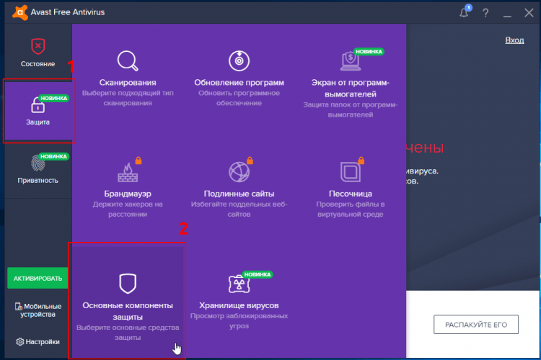Image resolution: width=541 pixels, height=360 pixels.
Task: Open the Обновление программ icon
Action: tap(239, 60)
